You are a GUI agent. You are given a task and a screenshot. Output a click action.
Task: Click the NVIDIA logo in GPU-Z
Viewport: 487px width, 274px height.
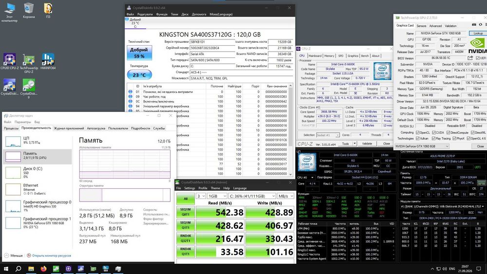point(477,46)
